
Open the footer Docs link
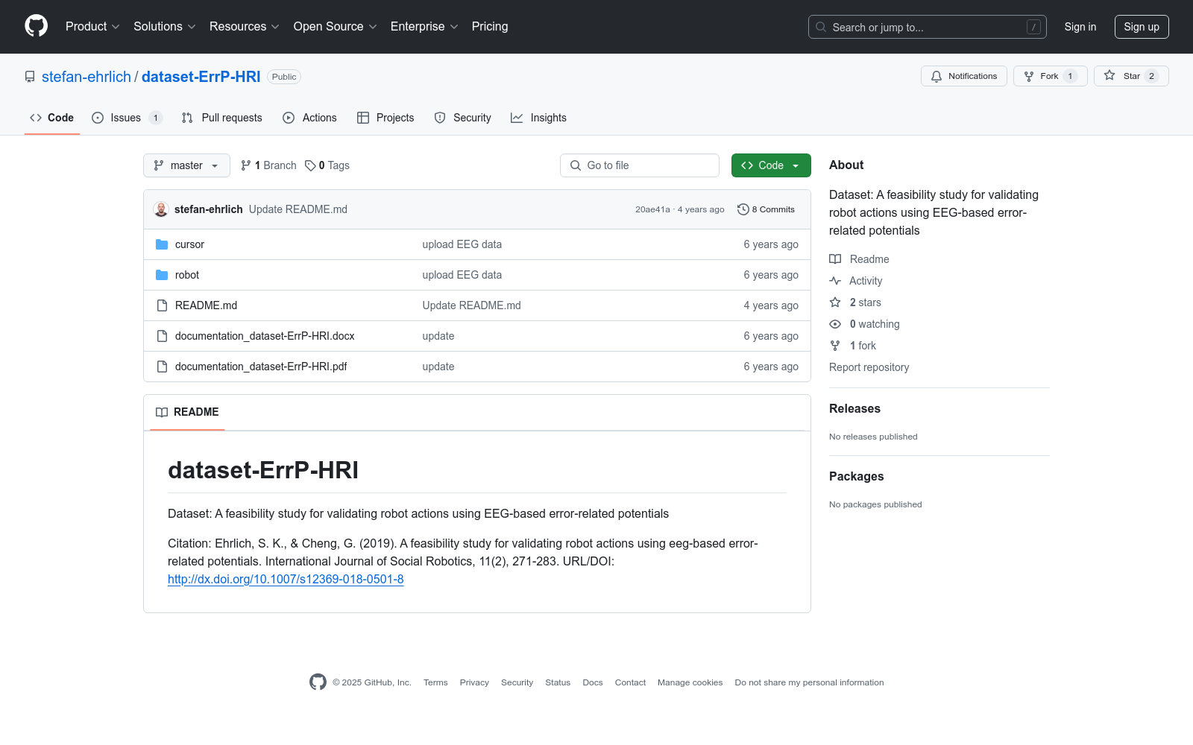pyautogui.click(x=593, y=682)
